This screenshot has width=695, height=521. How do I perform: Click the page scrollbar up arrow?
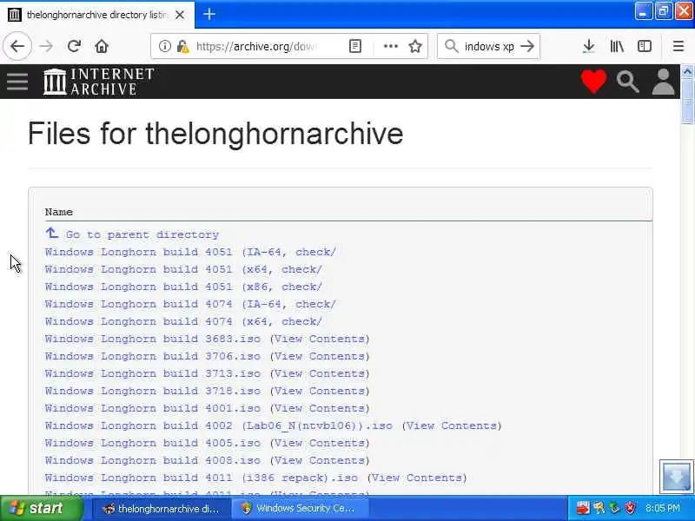click(687, 71)
